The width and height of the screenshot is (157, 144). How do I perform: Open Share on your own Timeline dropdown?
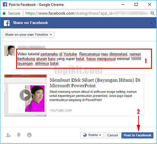[x=29, y=35]
